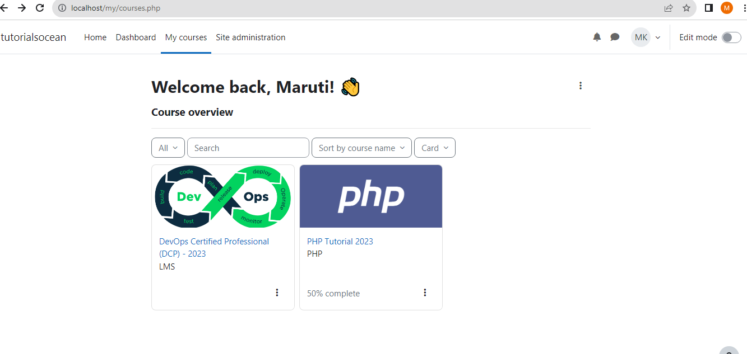The width and height of the screenshot is (747, 354).
Task: Open page options kebab beside welcome heading
Action: [581, 86]
